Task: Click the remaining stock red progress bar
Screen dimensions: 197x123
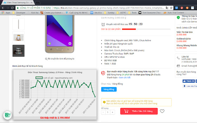Action: click(x=129, y=29)
